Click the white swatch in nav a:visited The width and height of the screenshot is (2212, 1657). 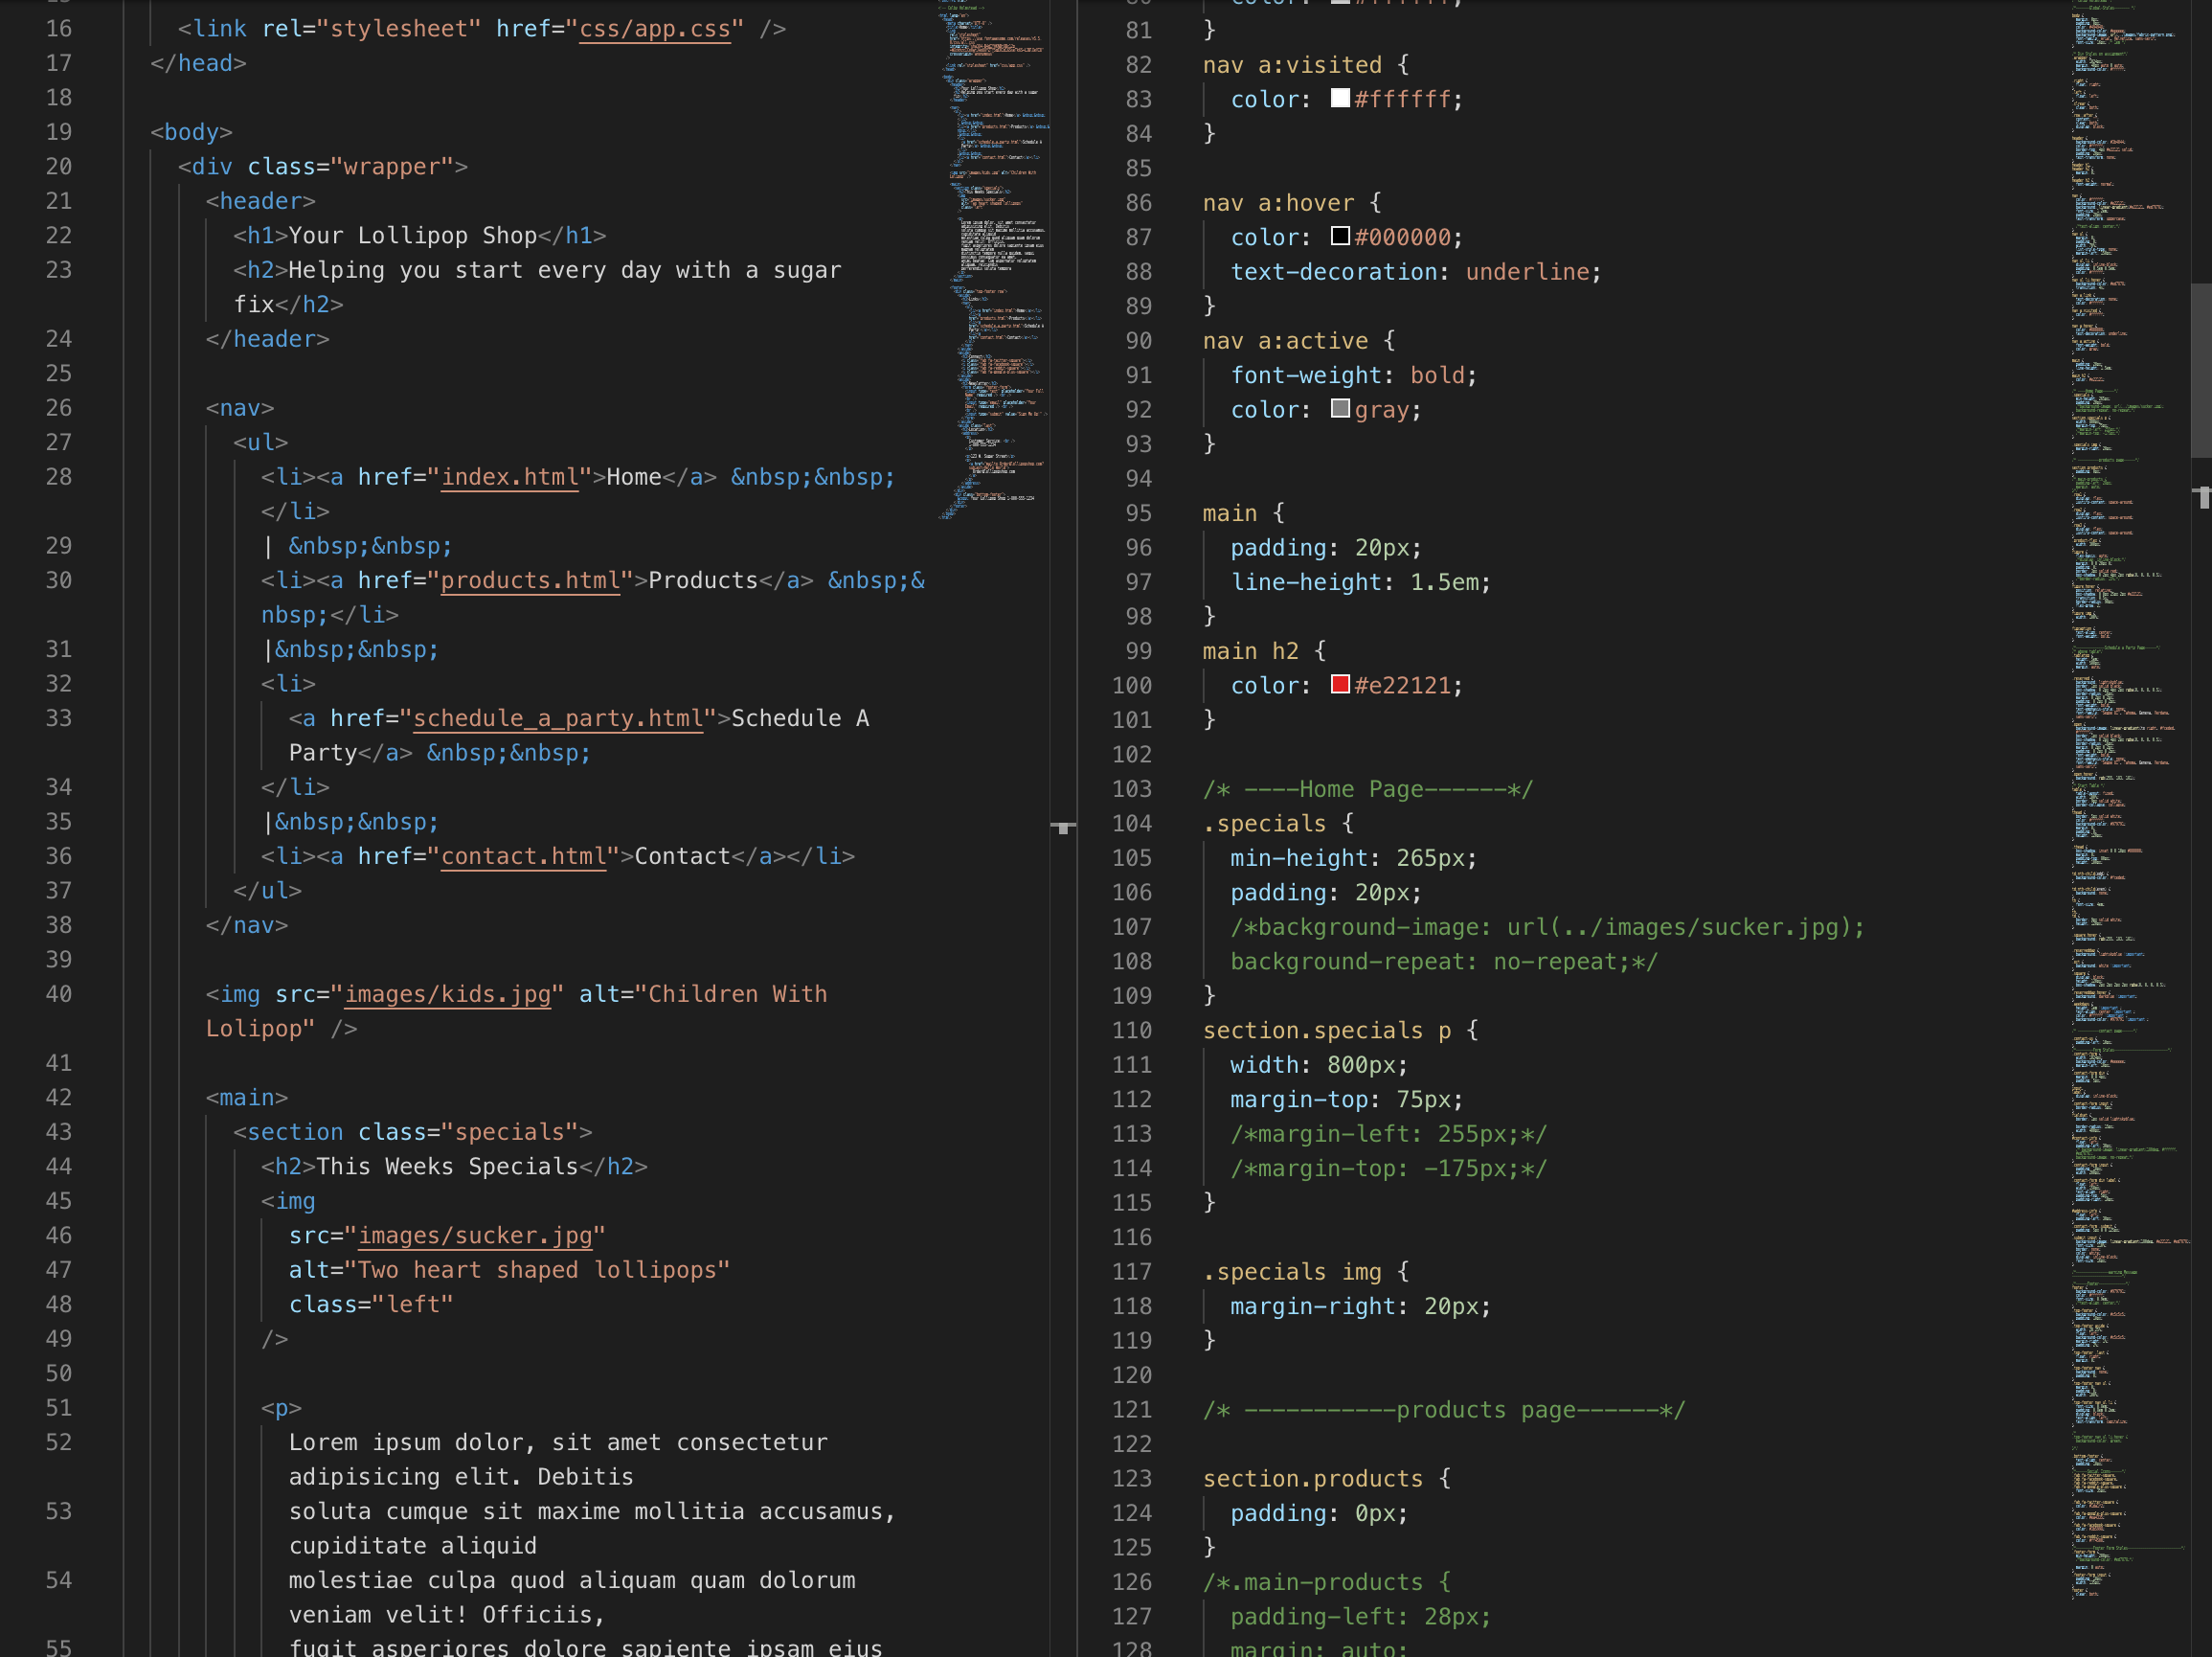point(1340,99)
